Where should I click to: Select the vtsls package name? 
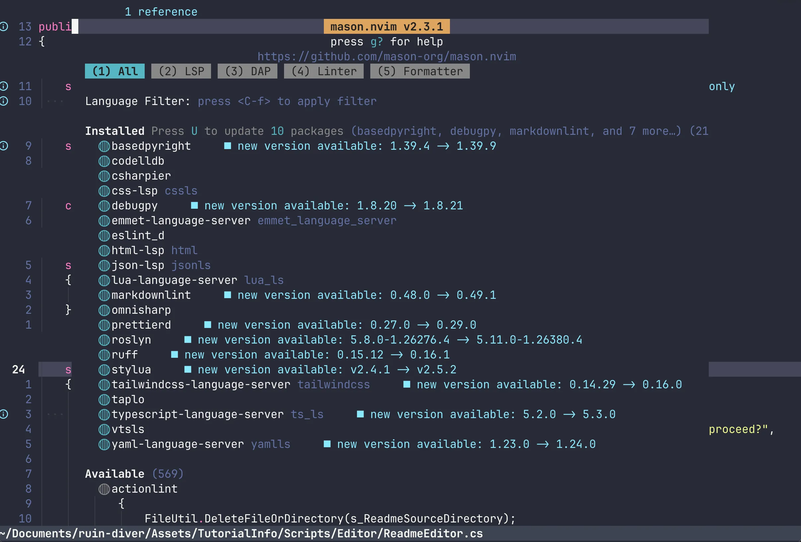pyautogui.click(x=128, y=429)
